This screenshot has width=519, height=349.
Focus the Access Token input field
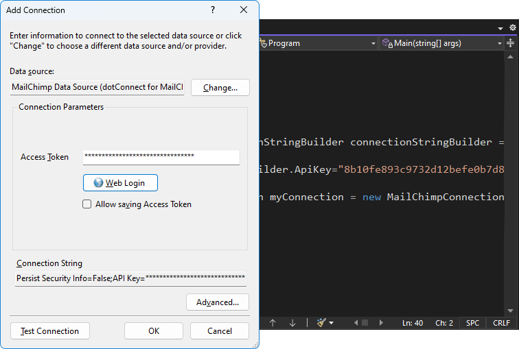[x=161, y=157]
